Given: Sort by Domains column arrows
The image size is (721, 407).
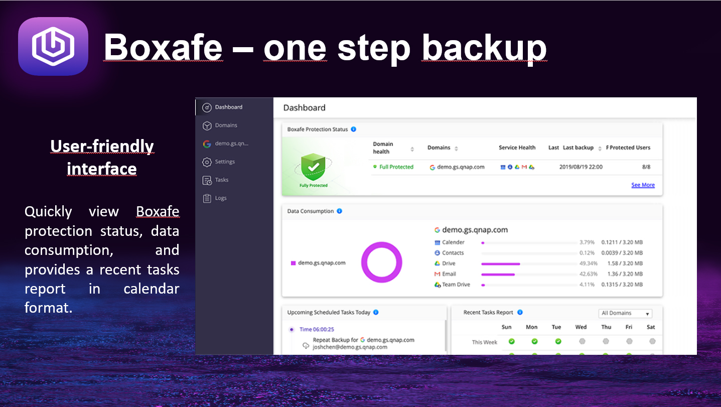Looking at the screenshot, I should point(456,149).
